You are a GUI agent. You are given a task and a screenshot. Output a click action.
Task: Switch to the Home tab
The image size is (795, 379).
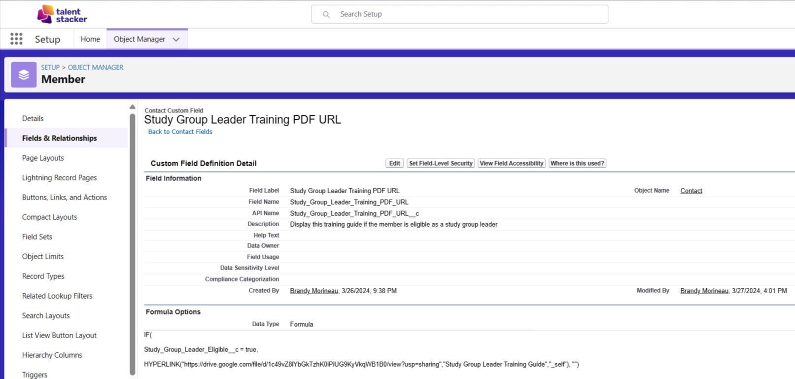click(x=90, y=39)
